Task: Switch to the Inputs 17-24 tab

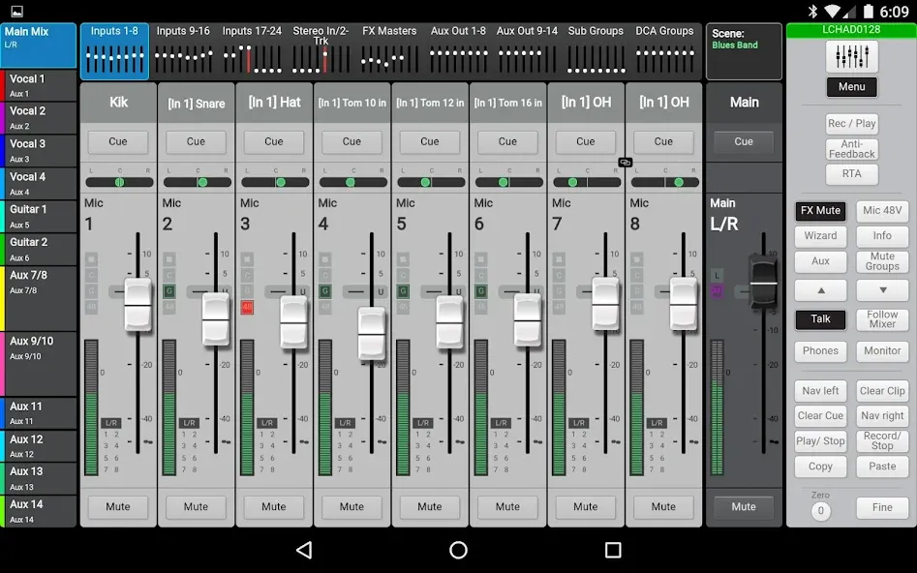Action: tap(252, 51)
